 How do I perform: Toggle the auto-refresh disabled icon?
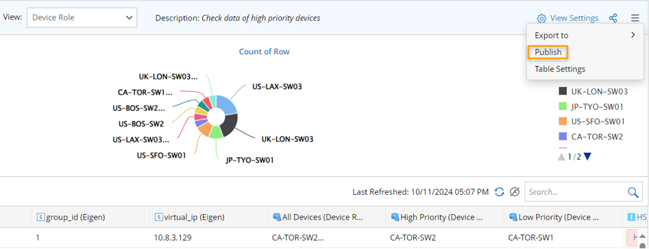[515, 192]
